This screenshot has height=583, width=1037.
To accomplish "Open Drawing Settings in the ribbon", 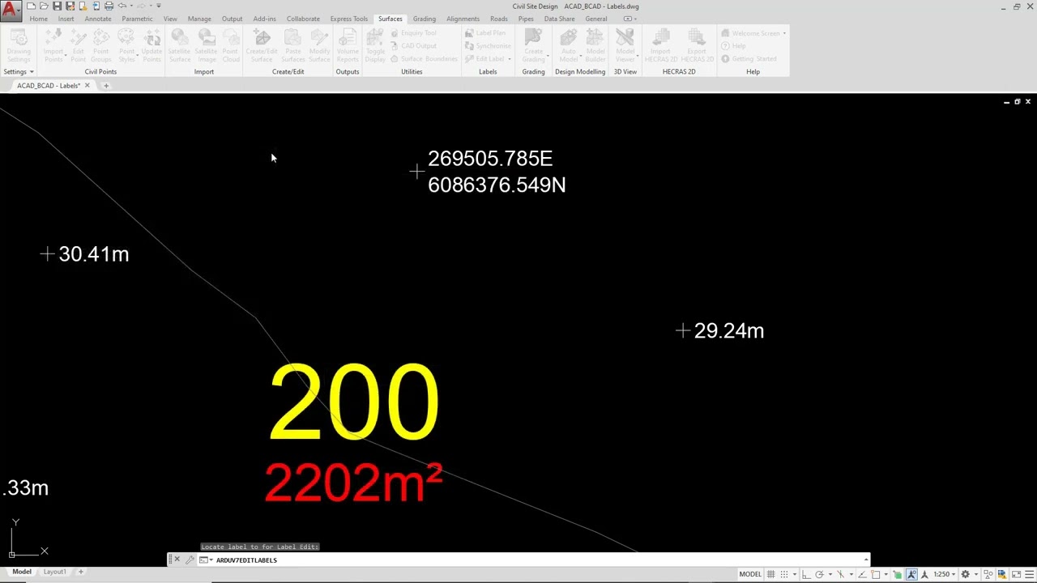I will 19,45.
